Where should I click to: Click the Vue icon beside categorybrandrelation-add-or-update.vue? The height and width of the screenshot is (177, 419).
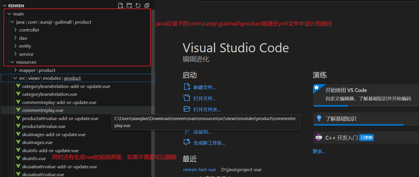pyautogui.click(x=18, y=86)
